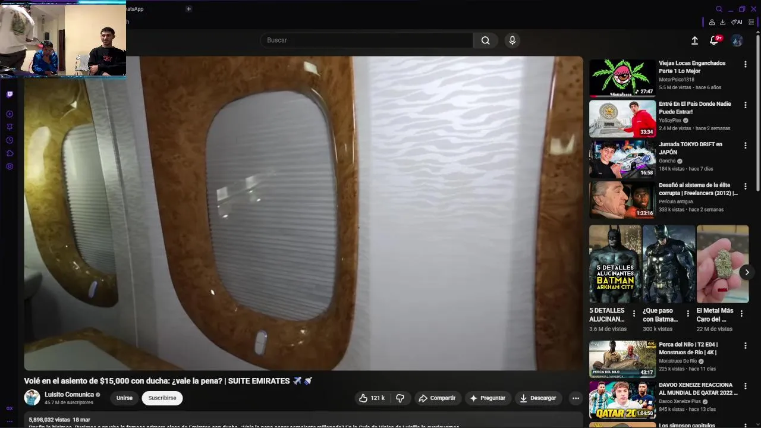This screenshot has height=428, width=761.
Task: Open Perca del Nilo video thumbnail
Action: 622,359
